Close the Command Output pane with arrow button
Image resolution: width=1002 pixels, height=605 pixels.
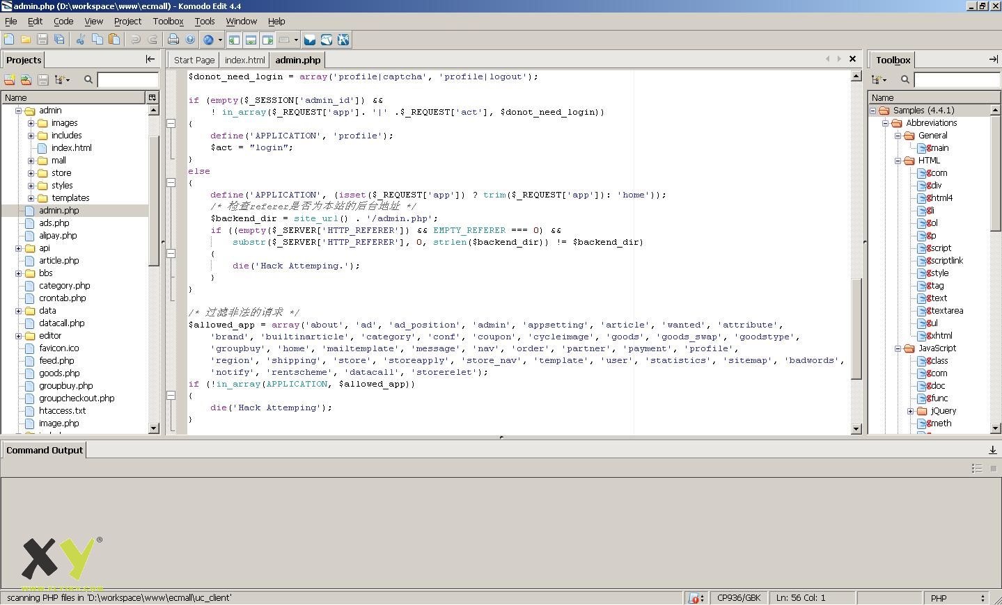pos(993,450)
